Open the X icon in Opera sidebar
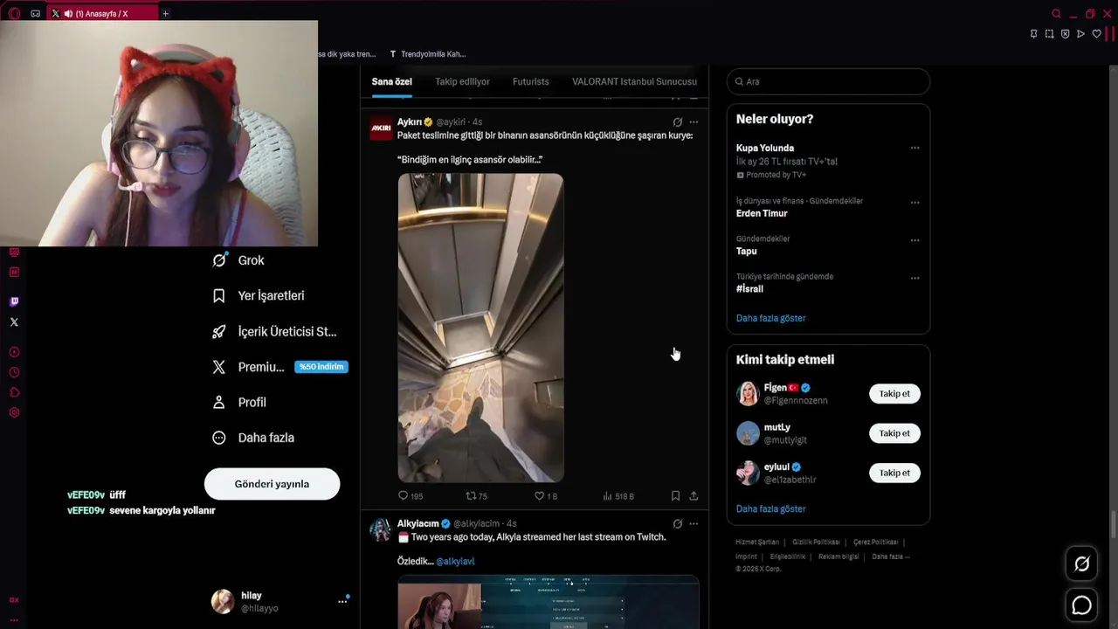Image resolution: width=1118 pixels, height=629 pixels. click(x=14, y=322)
